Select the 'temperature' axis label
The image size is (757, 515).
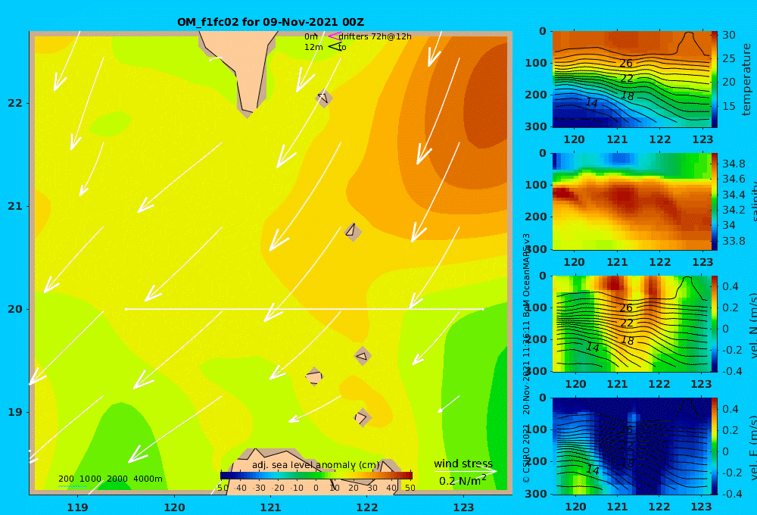(x=746, y=80)
